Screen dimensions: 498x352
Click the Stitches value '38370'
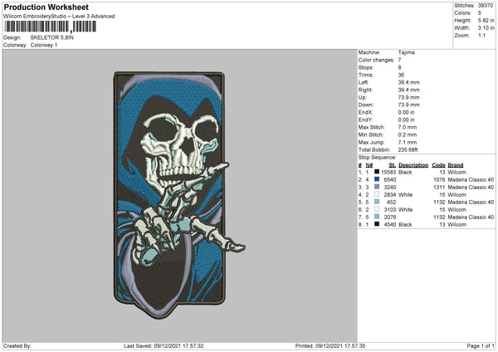(486, 6)
